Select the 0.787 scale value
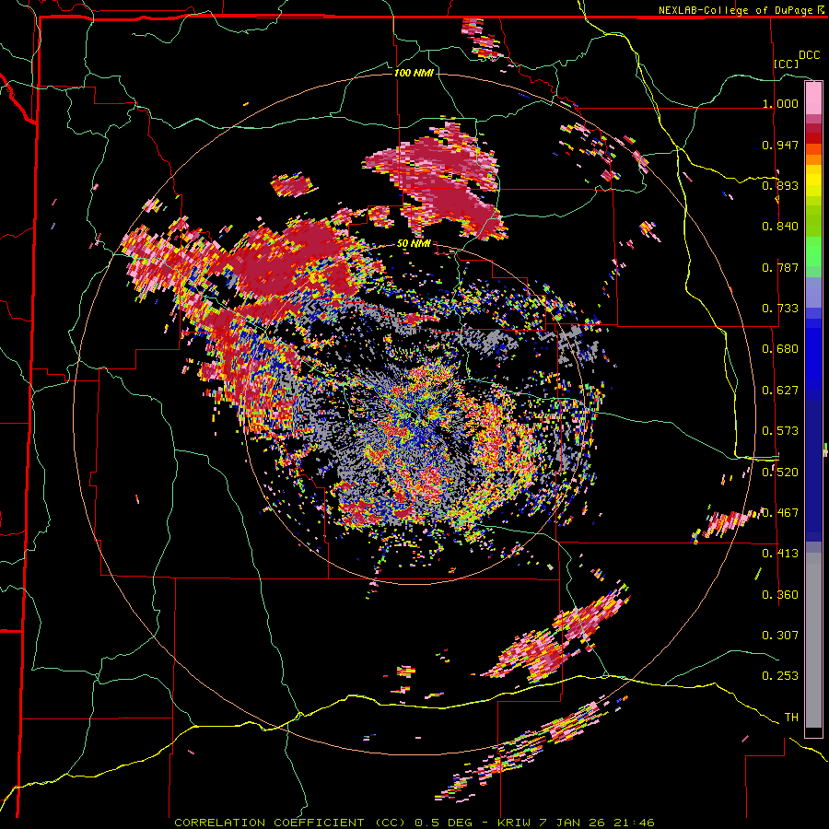829x829 pixels. click(780, 267)
